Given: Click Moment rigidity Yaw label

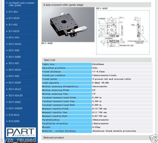Looking at the screenshot, I should click(x=54, y=112).
